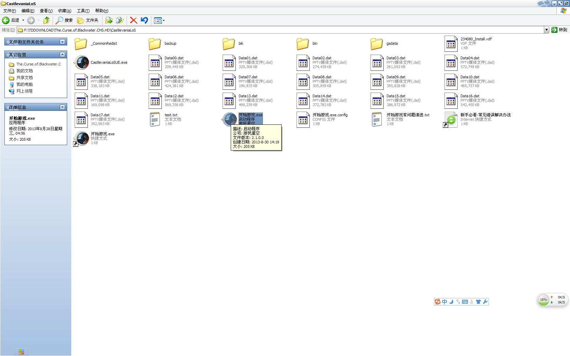
Task: Select the test.txt text document
Action: point(165,119)
